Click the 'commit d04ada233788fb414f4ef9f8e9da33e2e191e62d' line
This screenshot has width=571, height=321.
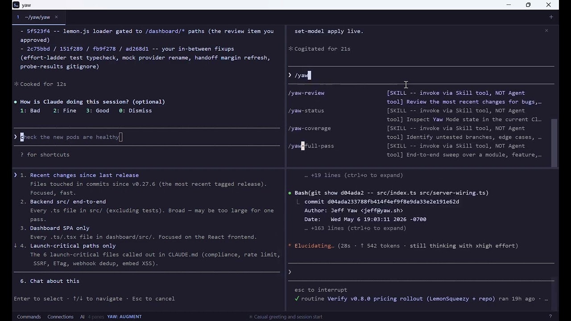point(382,202)
